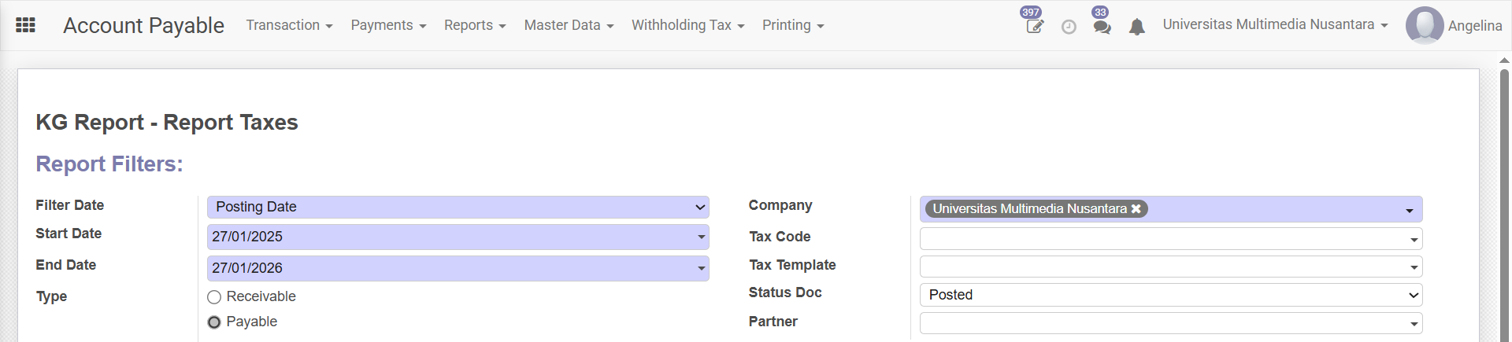The height and width of the screenshot is (342, 1512).
Task: Open the Transaction menu
Action: [289, 25]
